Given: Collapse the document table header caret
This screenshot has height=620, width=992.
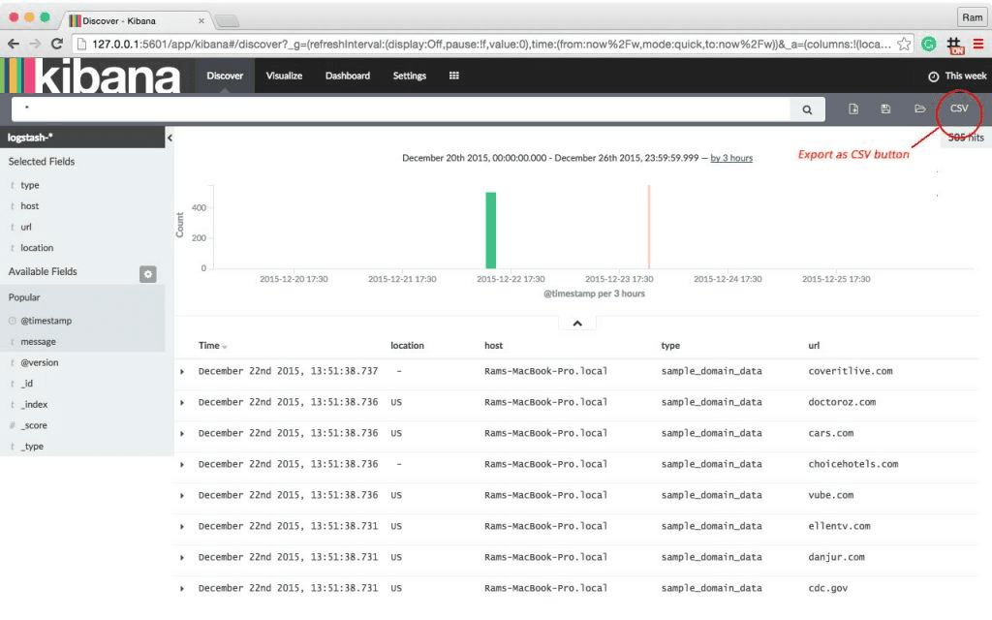Looking at the screenshot, I should [x=578, y=323].
